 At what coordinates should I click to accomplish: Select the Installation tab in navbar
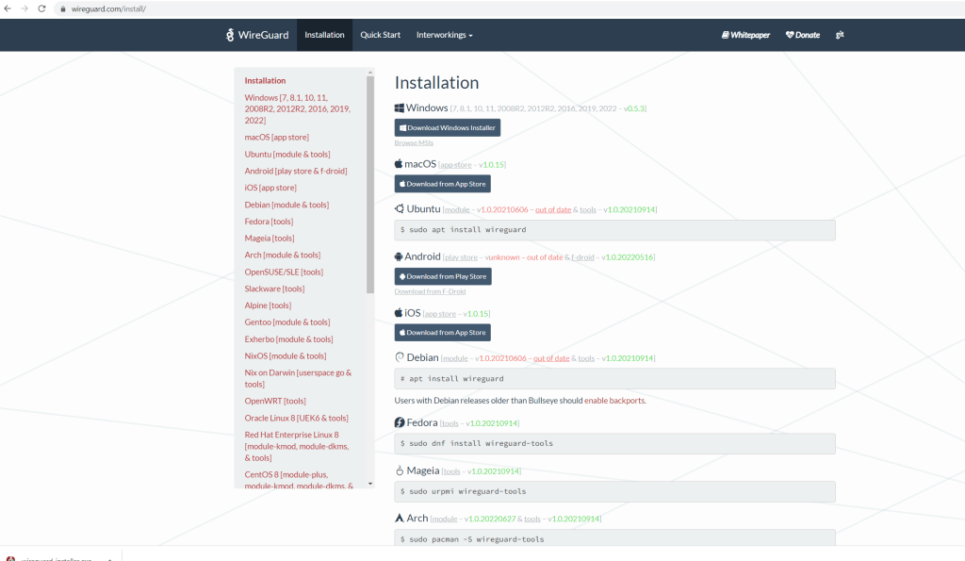[324, 35]
